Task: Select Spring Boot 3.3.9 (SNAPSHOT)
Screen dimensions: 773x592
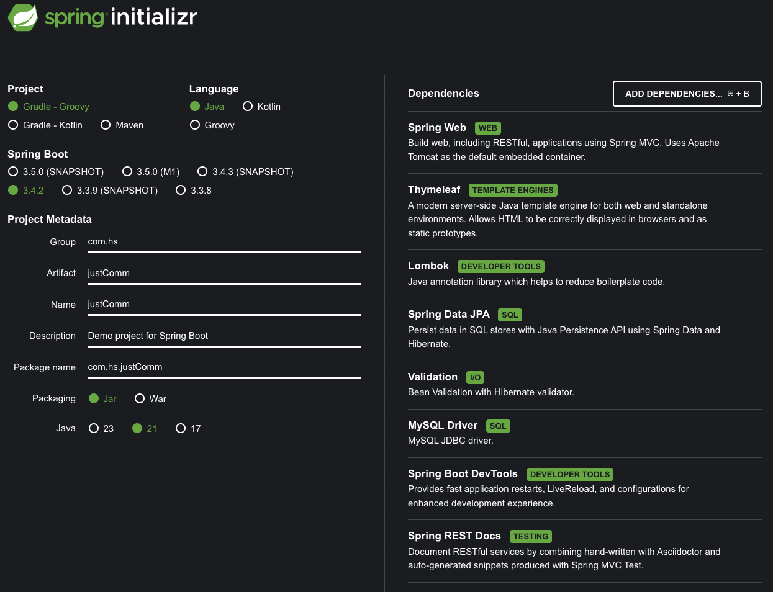Action: [110, 191]
